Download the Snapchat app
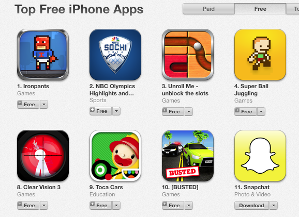The width and height of the screenshot is (299, 217). tap(252, 206)
